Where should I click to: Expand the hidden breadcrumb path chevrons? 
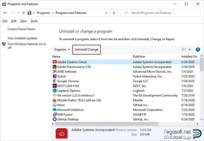(34, 13)
